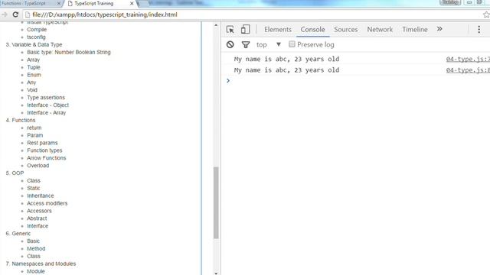Toggle the device toolbar icon
The height and width of the screenshot is (275, 490).
click(x=245, y=29)
